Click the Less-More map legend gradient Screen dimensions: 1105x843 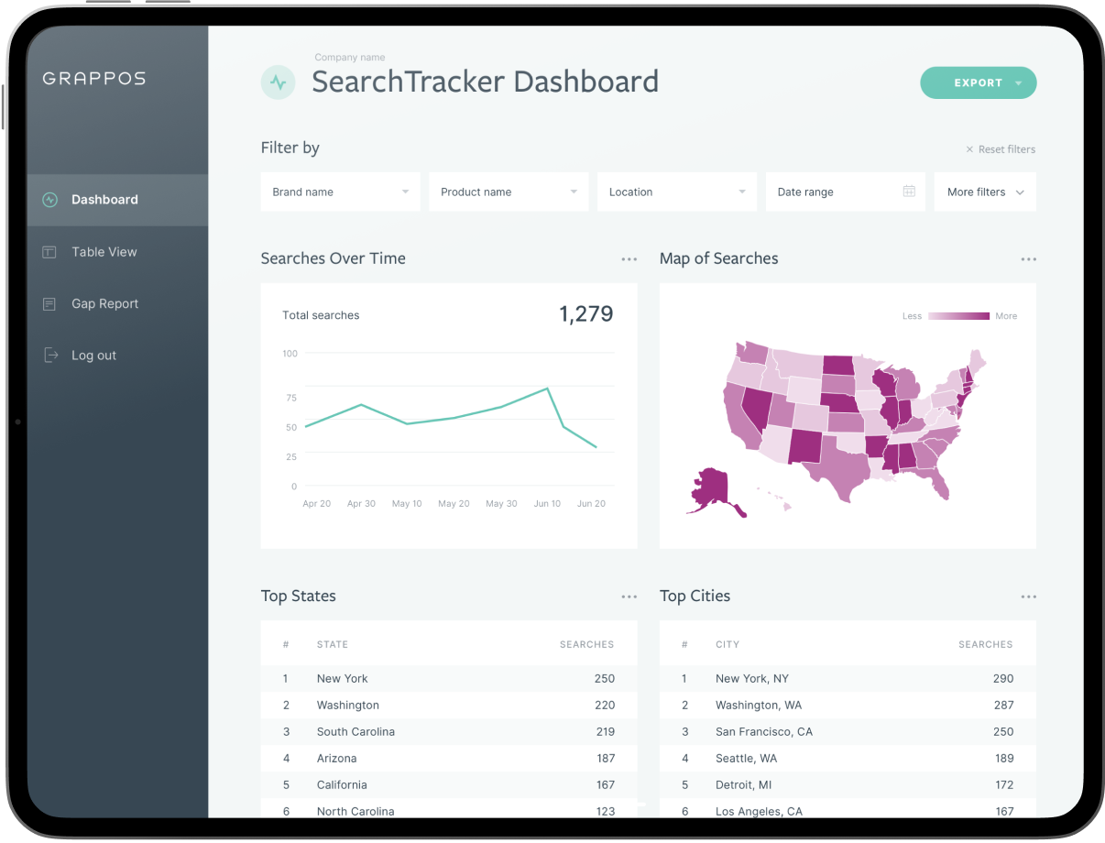click(x=958, y=316)
